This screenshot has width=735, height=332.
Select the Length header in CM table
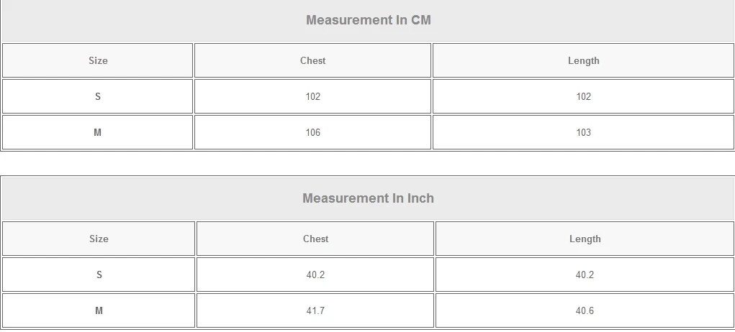point(583,61)
